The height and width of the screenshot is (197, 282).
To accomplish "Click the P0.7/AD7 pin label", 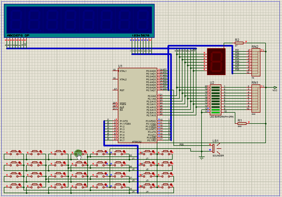I will pyautogui.click(x=151, y=90).
